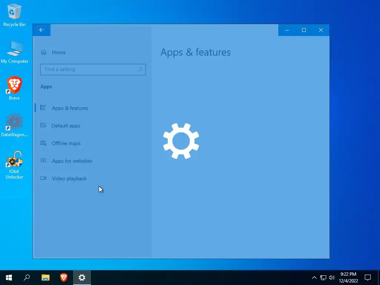Click the Apps & features list icon
Image resolution: width=380 pixels, height=285 pixels.
pos(43,108)
